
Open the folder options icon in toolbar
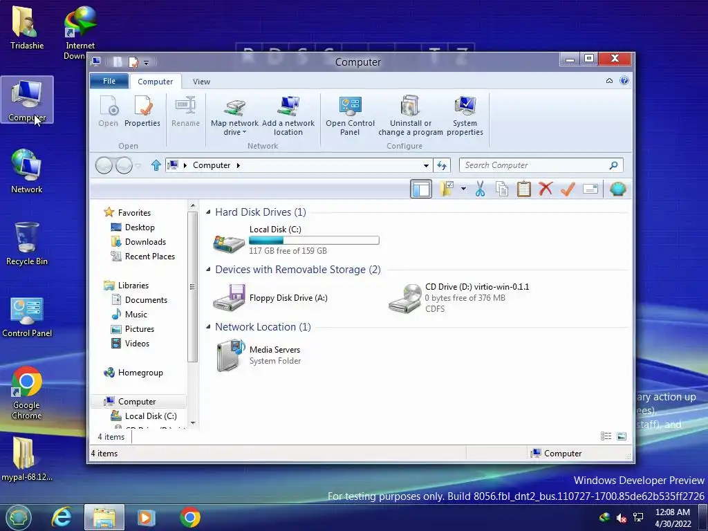pos(447,189)
